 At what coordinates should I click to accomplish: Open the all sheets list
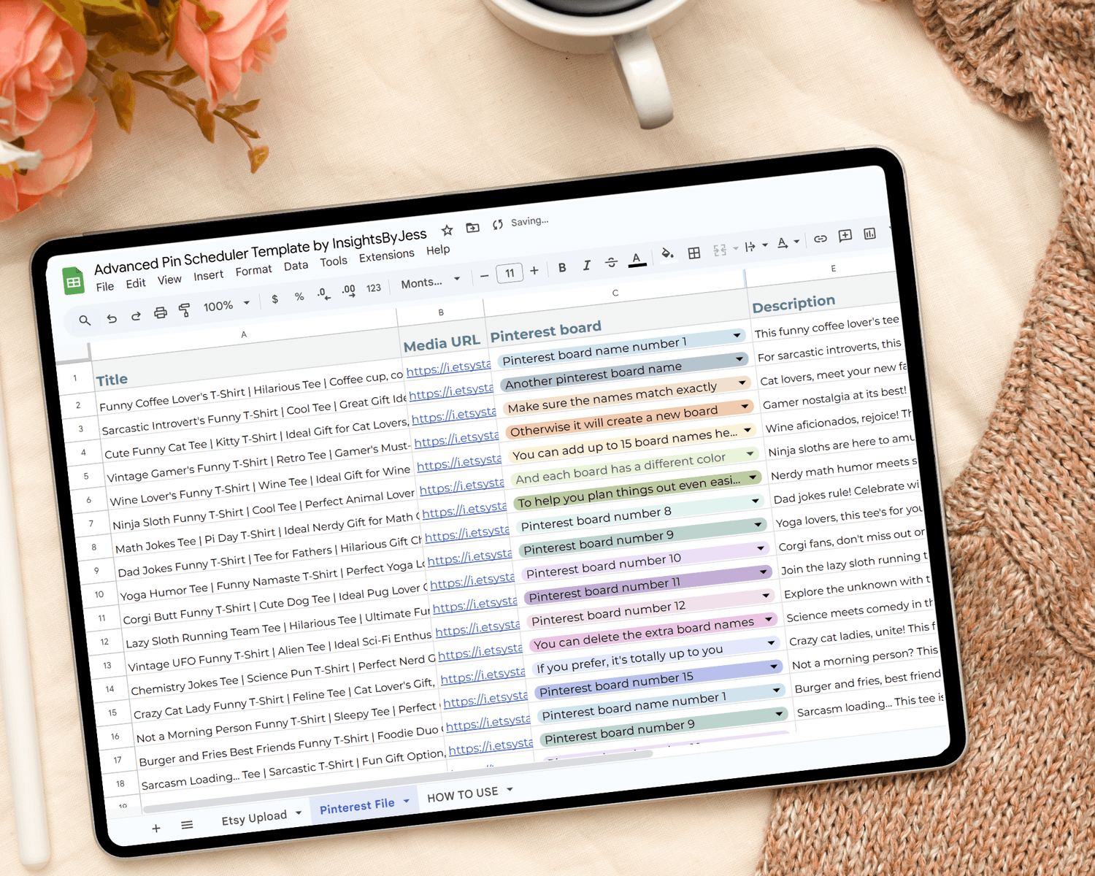(187, 825)
